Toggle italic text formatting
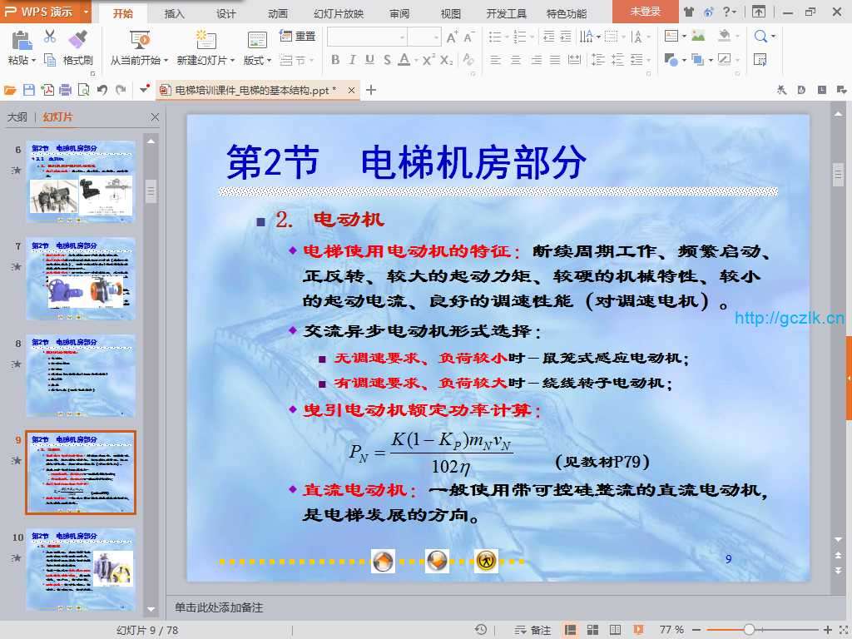Viewport: 852px width, 639px height. pyautogui.click(x=352, y=60)
